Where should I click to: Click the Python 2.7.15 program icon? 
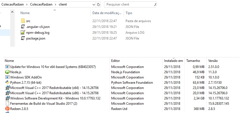[7, 83]
